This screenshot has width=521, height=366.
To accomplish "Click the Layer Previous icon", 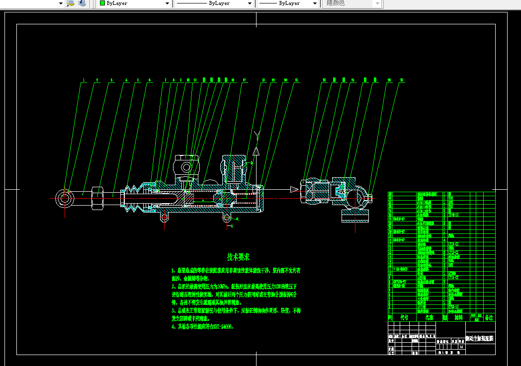I will click(x=82, y=3).
